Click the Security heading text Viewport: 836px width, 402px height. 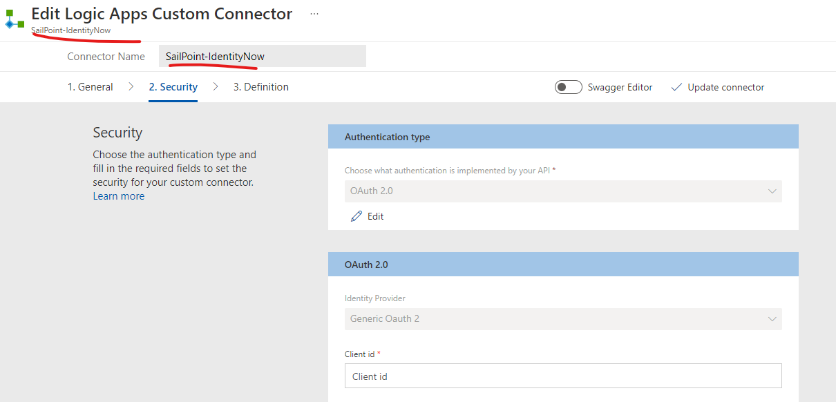[117, 133]
